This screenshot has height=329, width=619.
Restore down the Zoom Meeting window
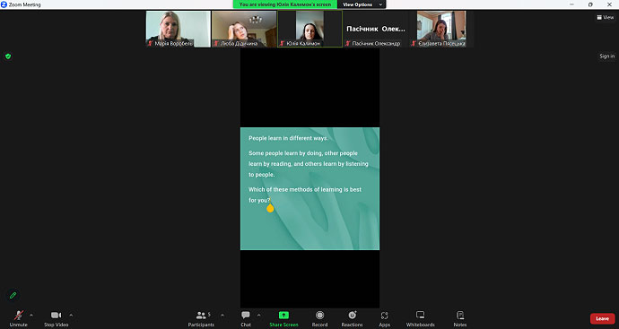coord(590,4)
